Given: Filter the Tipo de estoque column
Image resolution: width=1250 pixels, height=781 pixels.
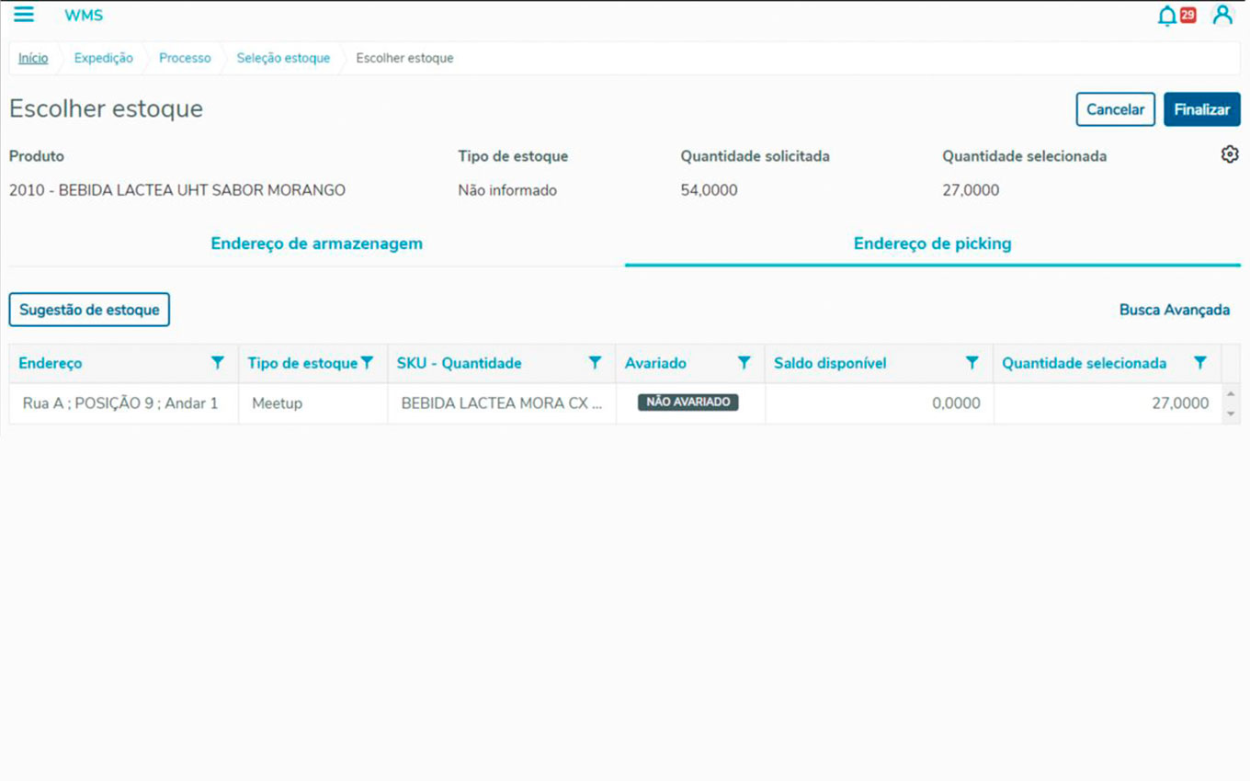Looking at the screenshot, I should click(368, 363).
